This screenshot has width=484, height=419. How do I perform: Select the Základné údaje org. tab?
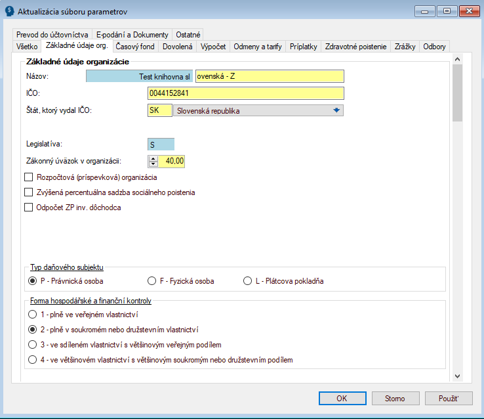pyautogui.click(x=77, y=45)
